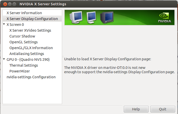Click the Help button
178x114 pixels.
[136, 109]
